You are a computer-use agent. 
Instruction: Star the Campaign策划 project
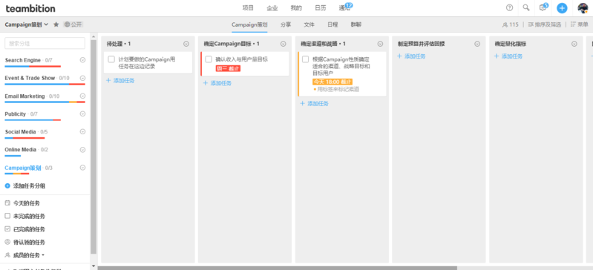(x=56, y=24)
